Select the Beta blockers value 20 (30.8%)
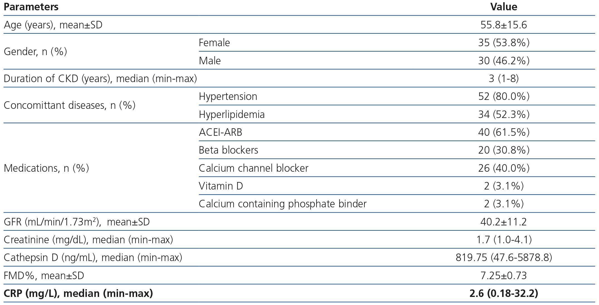Screen dimensions: 599x305 tap(504, 150)
